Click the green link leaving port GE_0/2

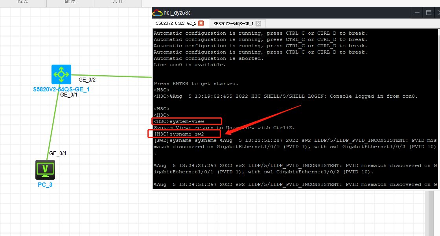pos(111,76)
